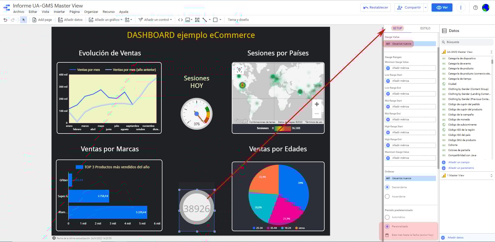Viewport: 495px width, 242px height.
Task: Click Añadir datos at panel bottom
Action: click(455, 238)
